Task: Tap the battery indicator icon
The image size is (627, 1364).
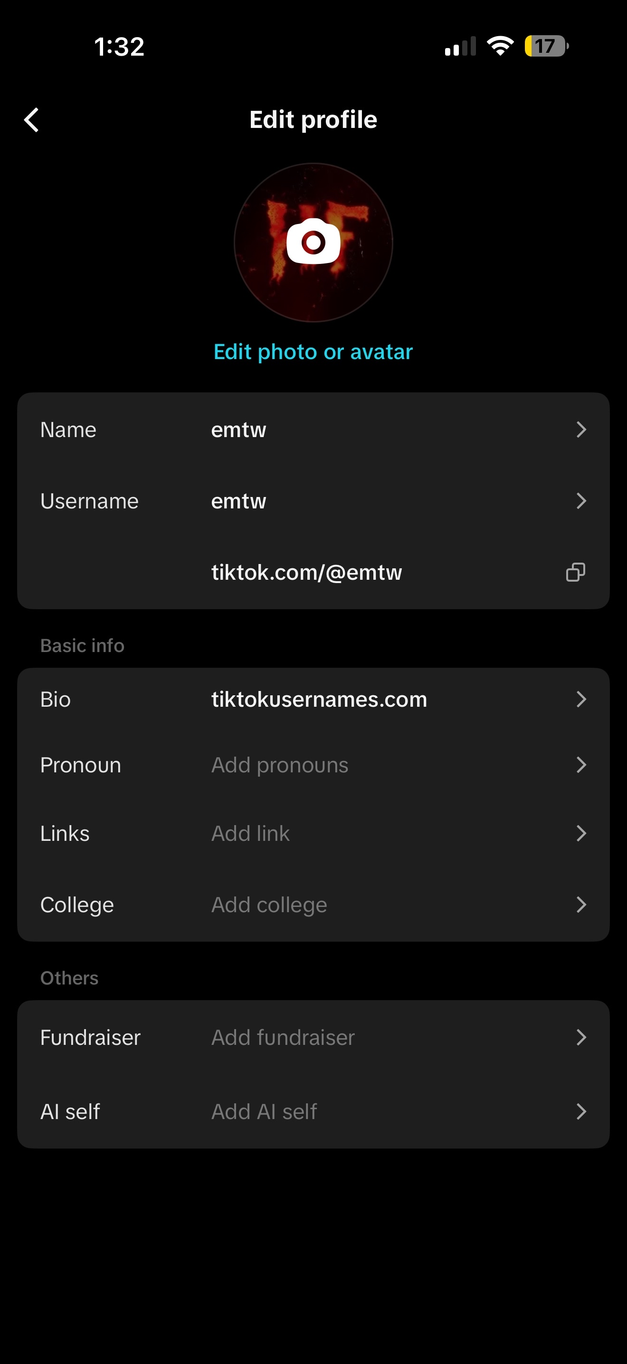Action: (546, 46)
